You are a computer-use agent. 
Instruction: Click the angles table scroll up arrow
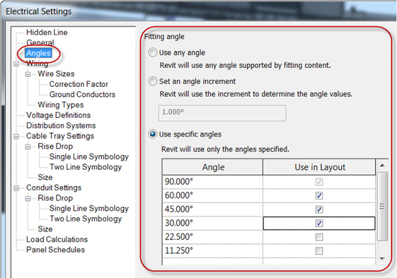coord(382,165)
